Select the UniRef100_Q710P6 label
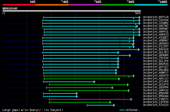The image size is (170, 112). pyautogui.click(x=156, y=81)
